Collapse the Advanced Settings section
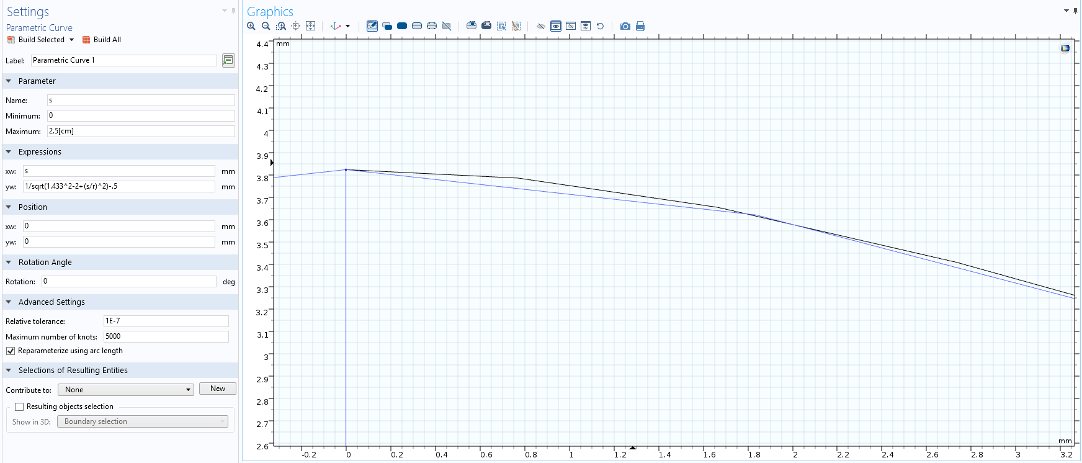The width and height of the screenshot is (1082, 463). [9, 302]
